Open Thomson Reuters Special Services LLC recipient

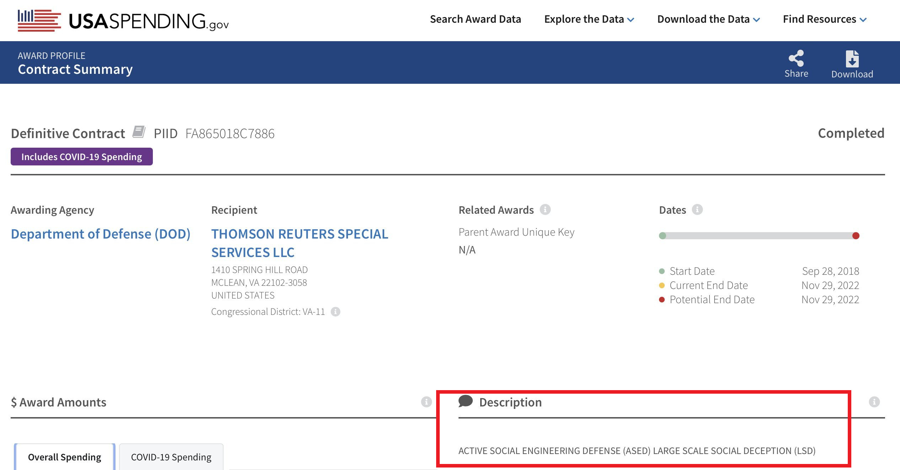pos(299,243)
